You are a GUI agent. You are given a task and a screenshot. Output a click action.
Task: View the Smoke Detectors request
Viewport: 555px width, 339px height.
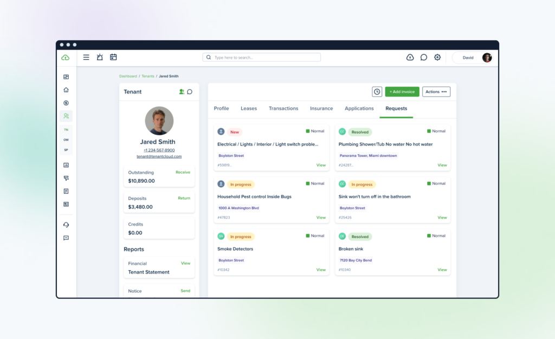coord(321,270)
